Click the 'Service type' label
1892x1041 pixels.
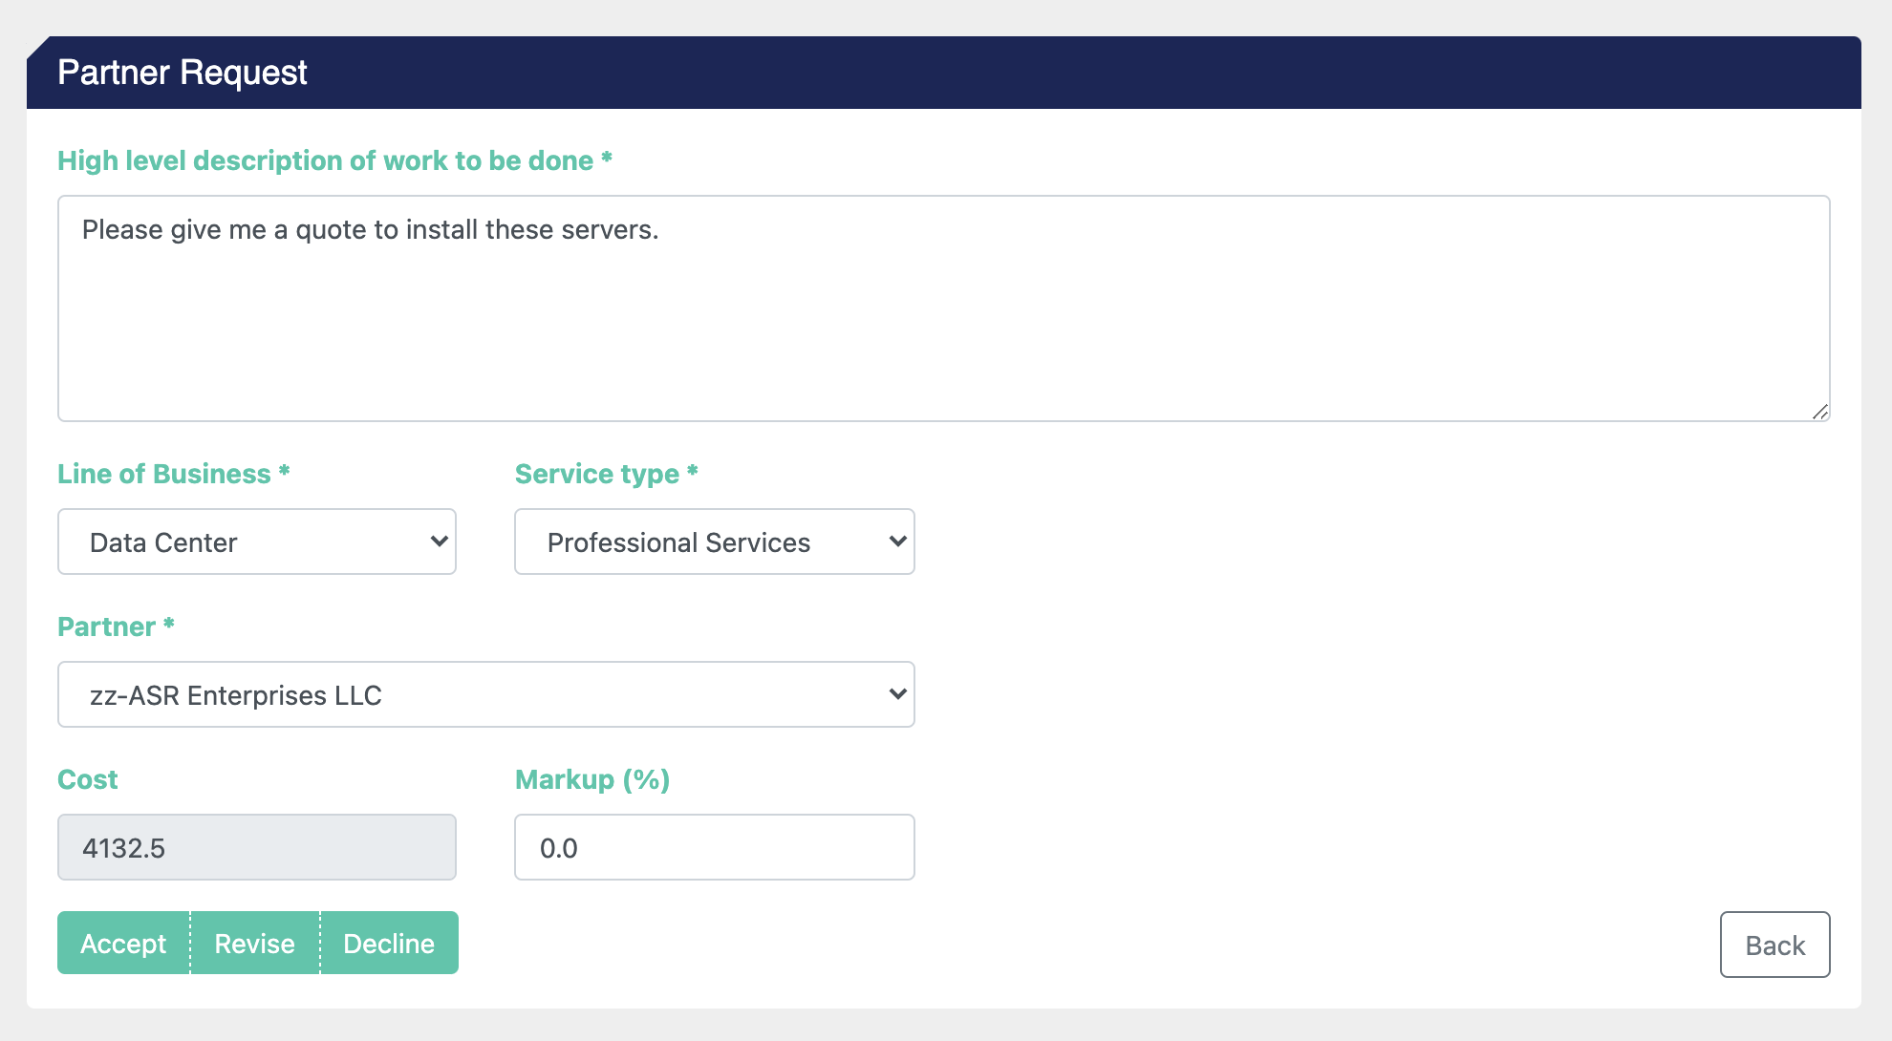coord(607,474)
